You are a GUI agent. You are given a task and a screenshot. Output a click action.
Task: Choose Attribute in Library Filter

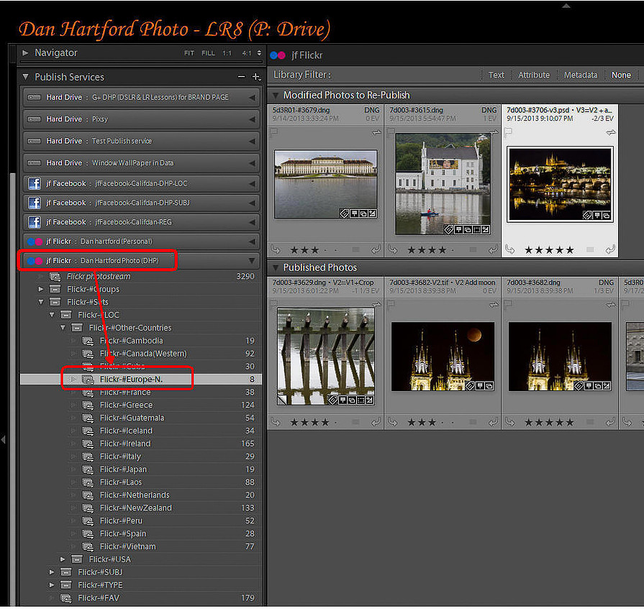533,75
